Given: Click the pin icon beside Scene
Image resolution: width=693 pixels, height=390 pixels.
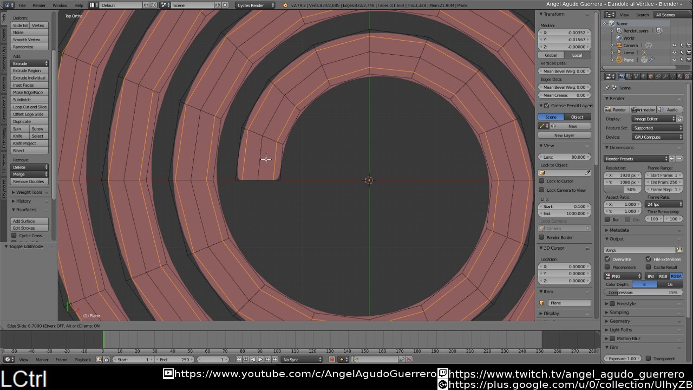Looking at the screenshot, I should tap(607, 88).
